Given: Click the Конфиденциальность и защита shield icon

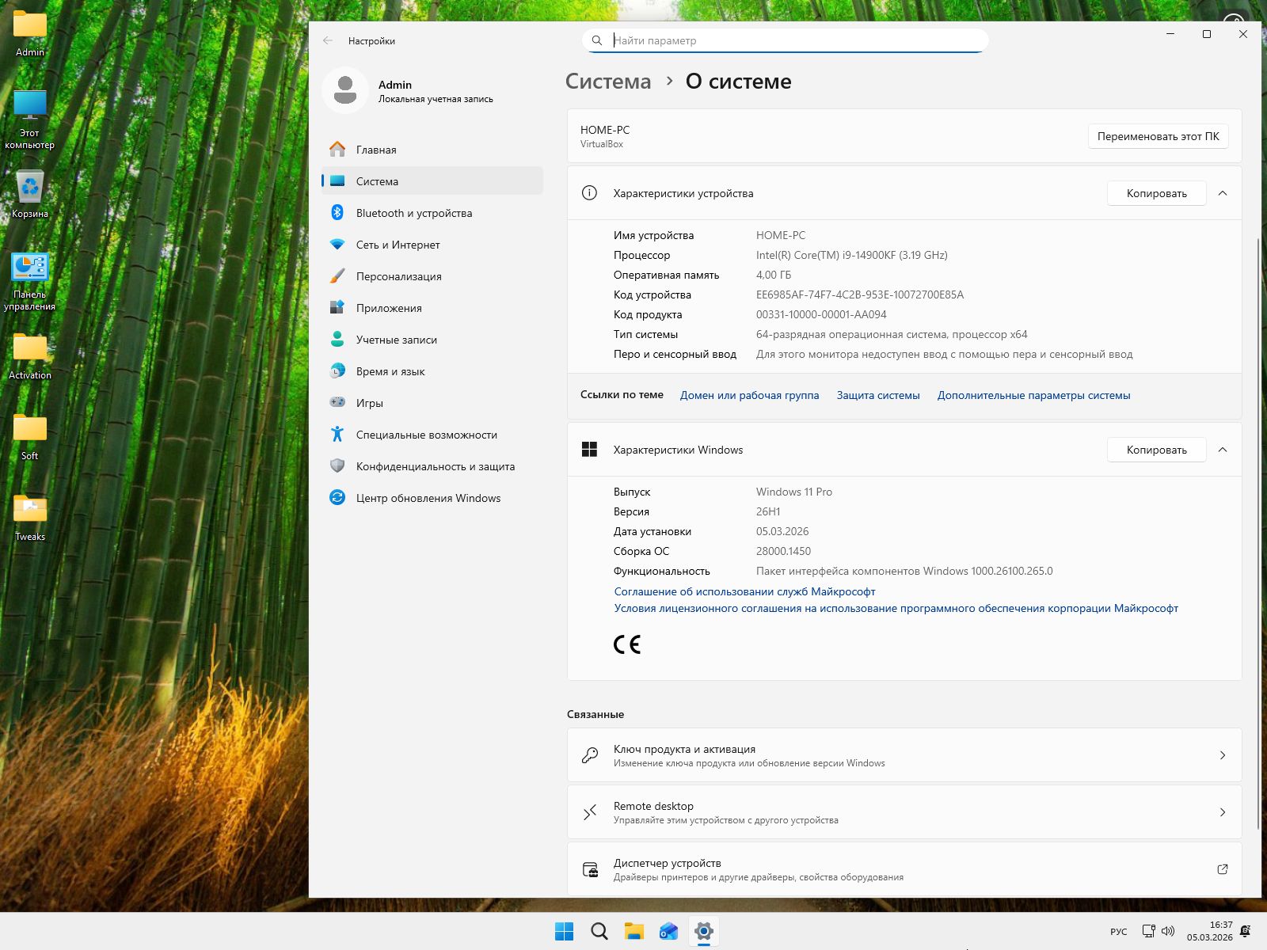Looking at the screenshot, I should (x=337, y=466).
